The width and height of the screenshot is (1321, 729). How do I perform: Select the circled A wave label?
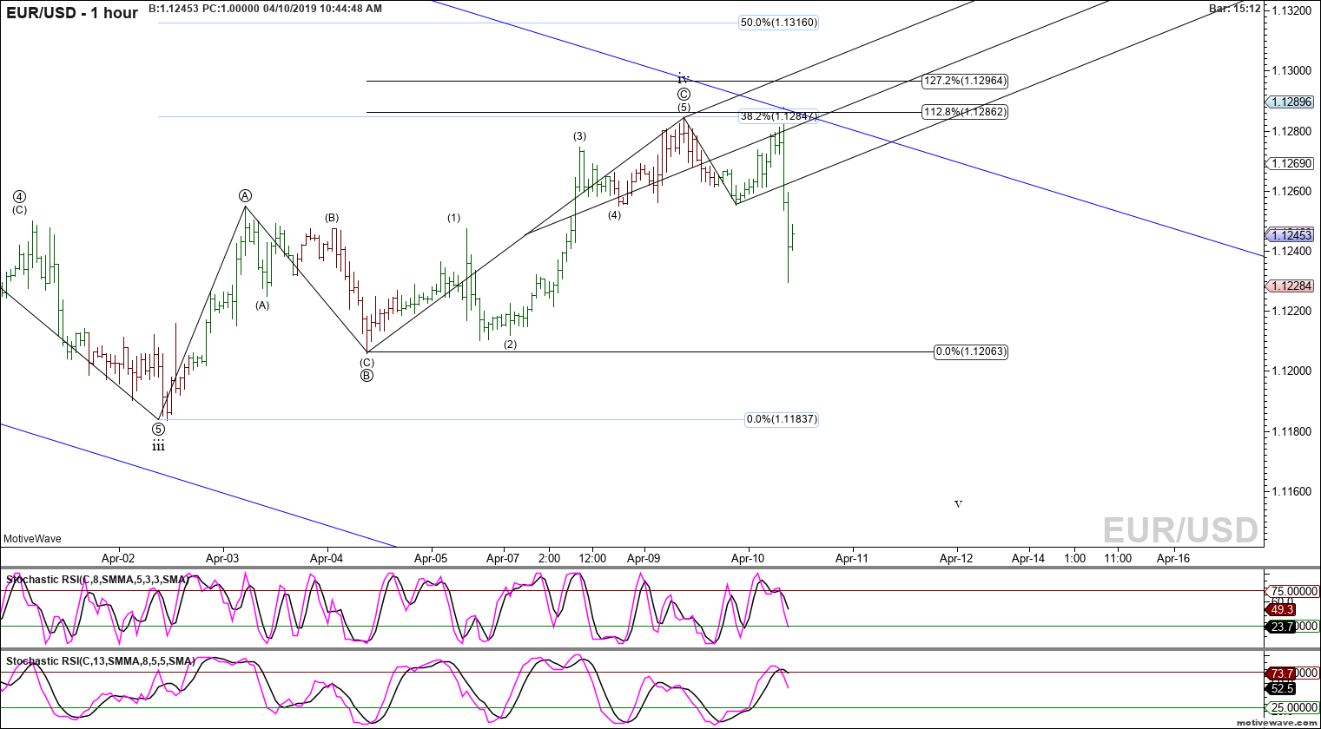point(246,196)
